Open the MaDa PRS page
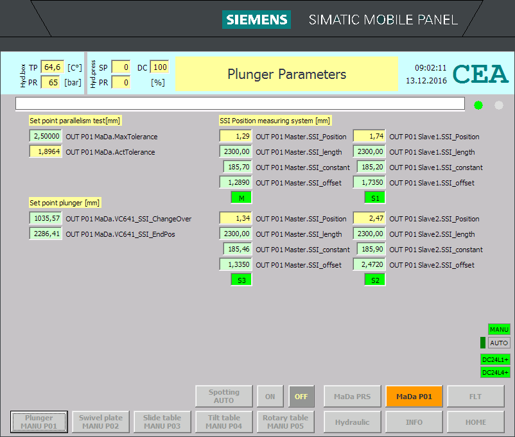This screenshot has height=437, width=515. click(352, 397)
